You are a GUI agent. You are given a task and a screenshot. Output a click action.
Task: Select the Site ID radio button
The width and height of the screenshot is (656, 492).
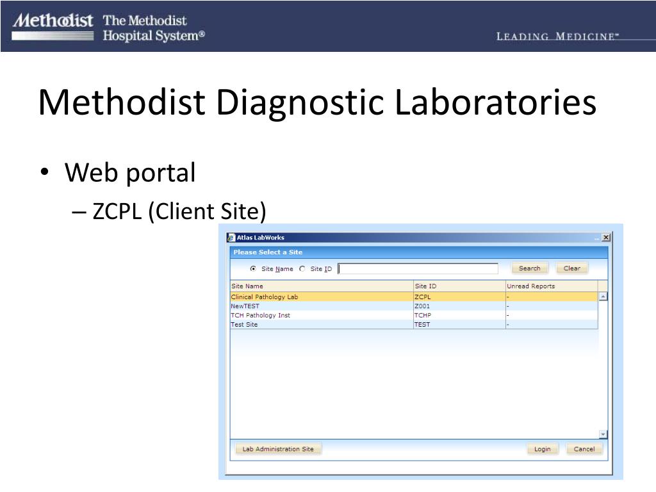pyautogui.click(x=302, y=268)
